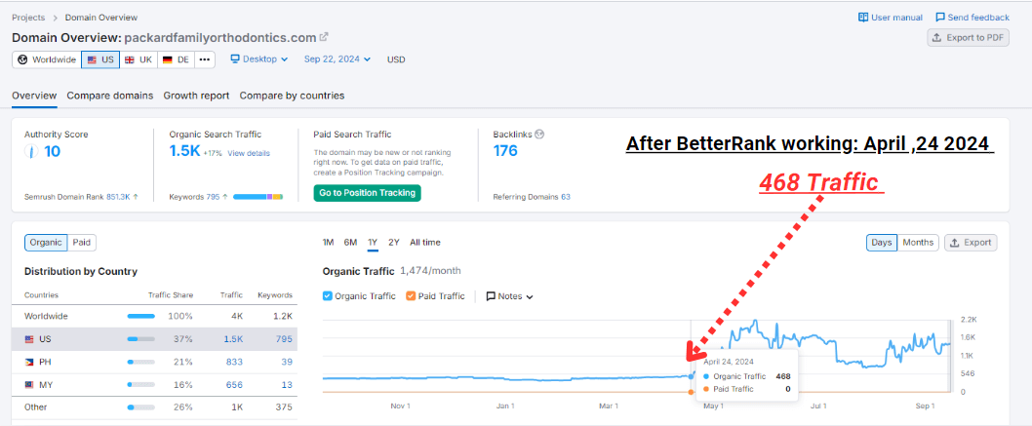Click the Send feedback chat icon
Viewport: 1032px width, 426px height.
pos(940,18)
